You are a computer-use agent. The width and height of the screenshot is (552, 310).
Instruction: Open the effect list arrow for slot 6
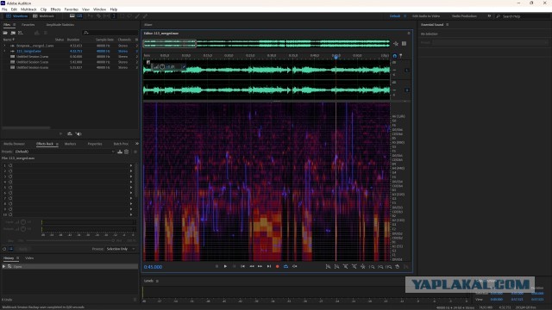[131, 193]
